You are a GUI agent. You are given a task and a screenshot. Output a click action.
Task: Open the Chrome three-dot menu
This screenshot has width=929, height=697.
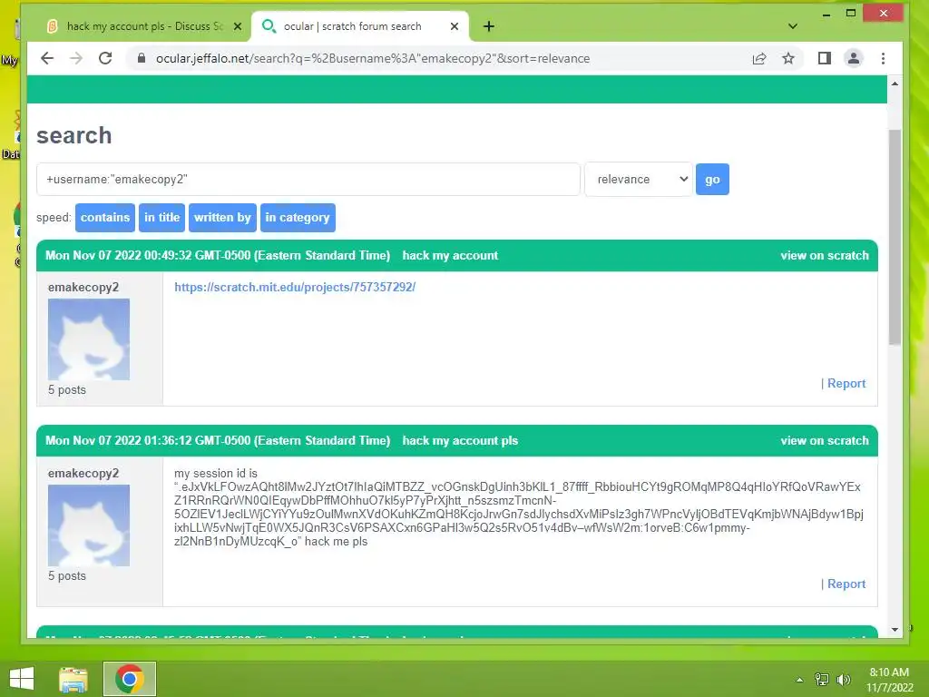[883, 58]
